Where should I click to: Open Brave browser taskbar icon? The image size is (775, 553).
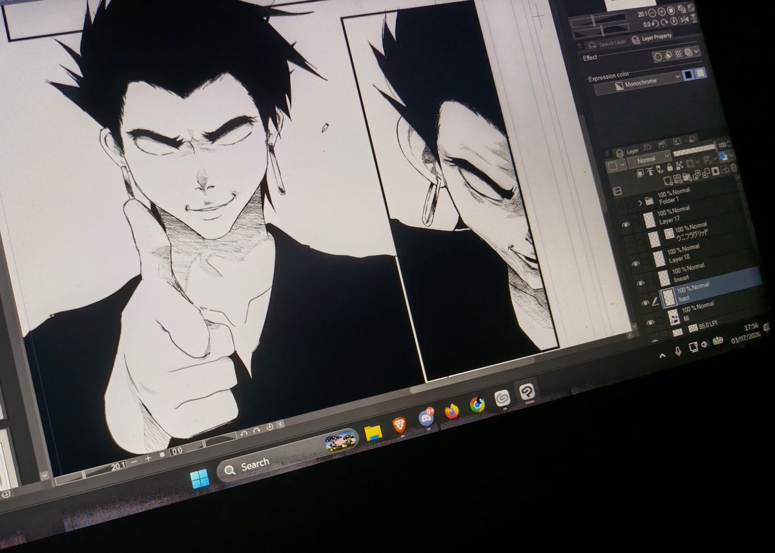[400, 425]
